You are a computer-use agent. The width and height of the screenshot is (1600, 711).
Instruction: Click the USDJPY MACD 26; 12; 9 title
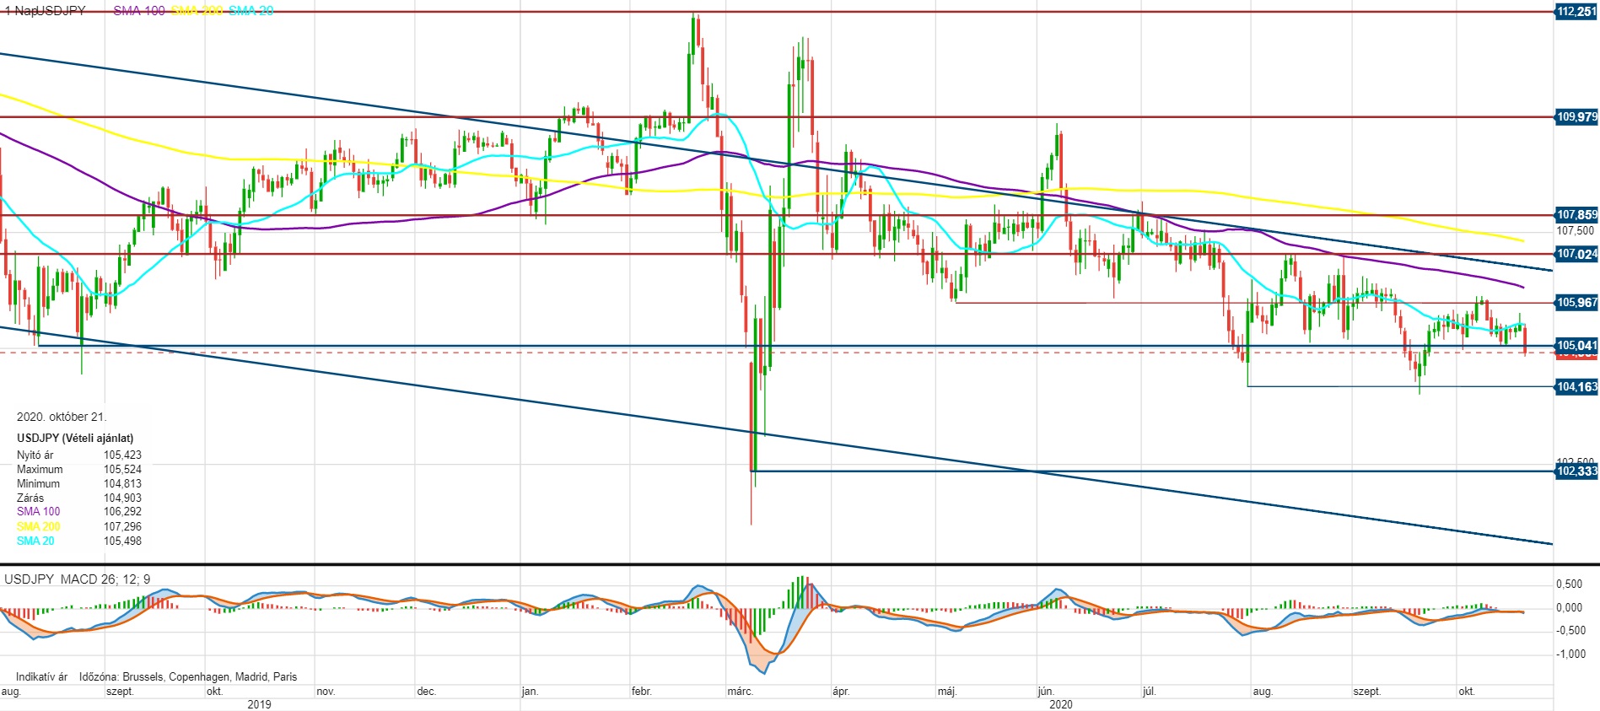(78, 579)
